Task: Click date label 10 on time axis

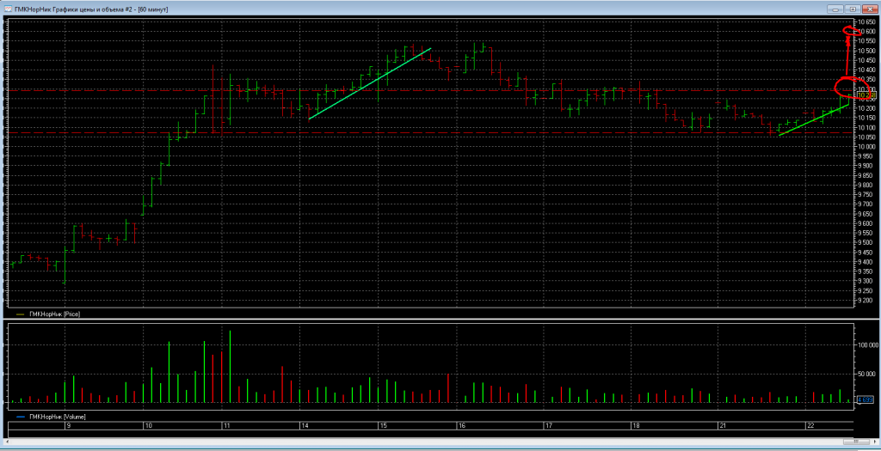Action: tap(149, 426)
